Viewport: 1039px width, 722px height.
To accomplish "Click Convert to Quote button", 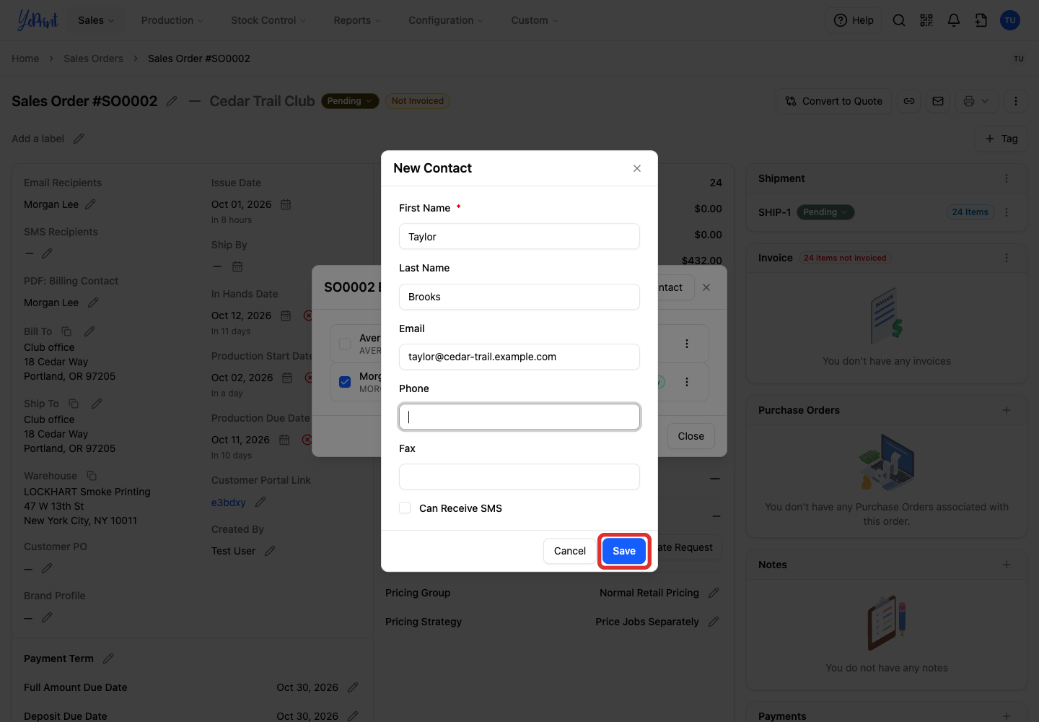I will point(834,101).
